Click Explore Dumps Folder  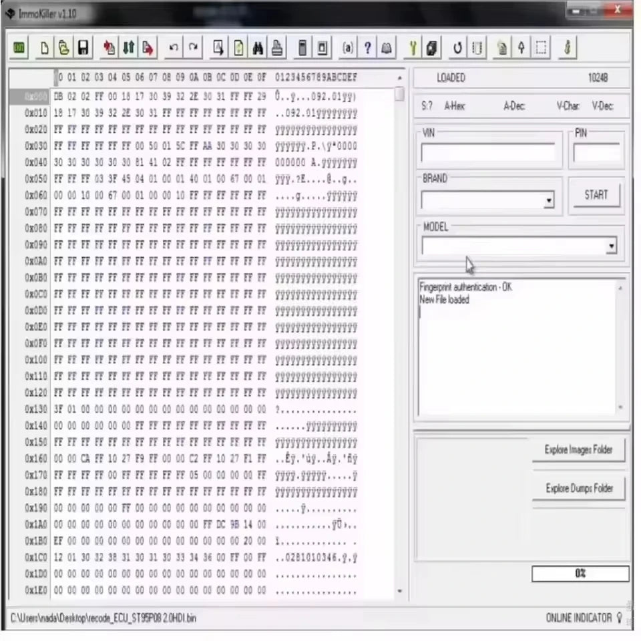(578, 488)
